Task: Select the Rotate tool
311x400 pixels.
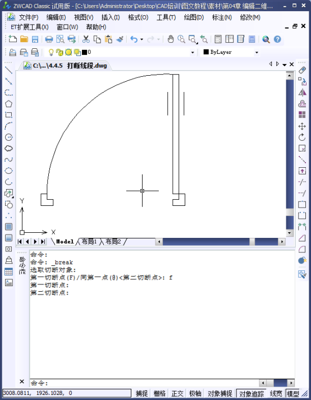Action: [x=302, y=137]
